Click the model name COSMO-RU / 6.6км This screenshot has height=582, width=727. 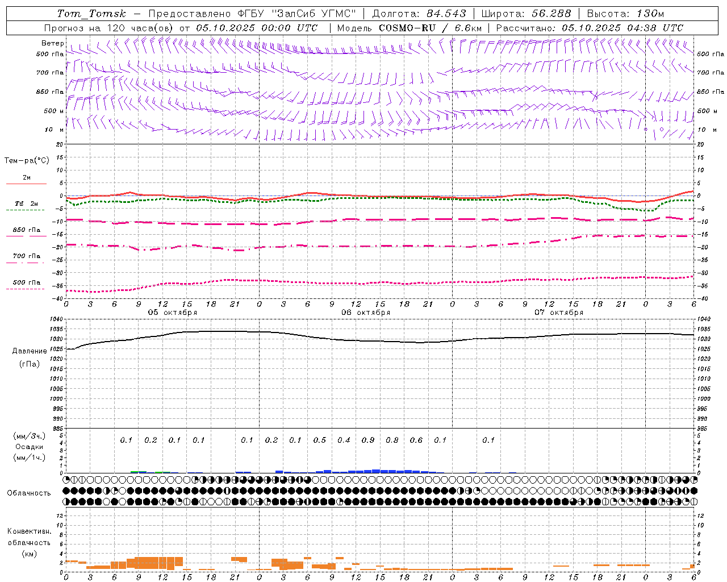[430, 28]
